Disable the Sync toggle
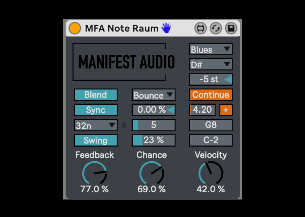This screenshot has width=305, height=217. (x=96, y=110)
